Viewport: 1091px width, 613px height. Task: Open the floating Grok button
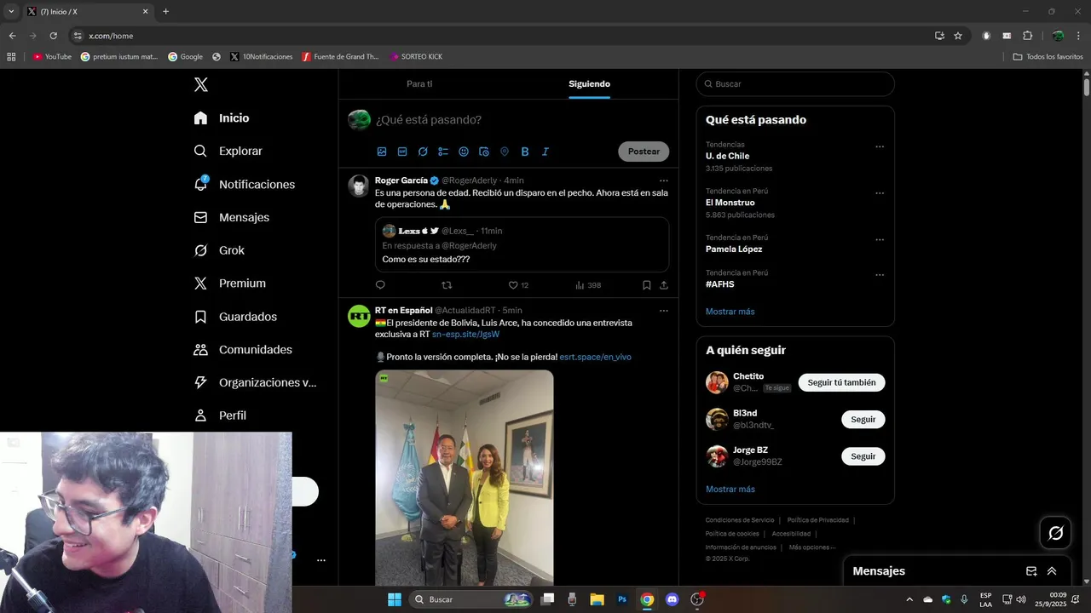(x=1055, y=533)
